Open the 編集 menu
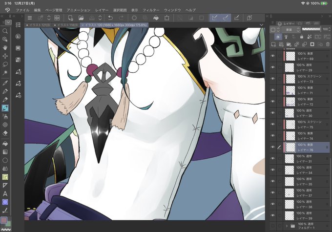The image size is (332, 232). coord(37,10)
